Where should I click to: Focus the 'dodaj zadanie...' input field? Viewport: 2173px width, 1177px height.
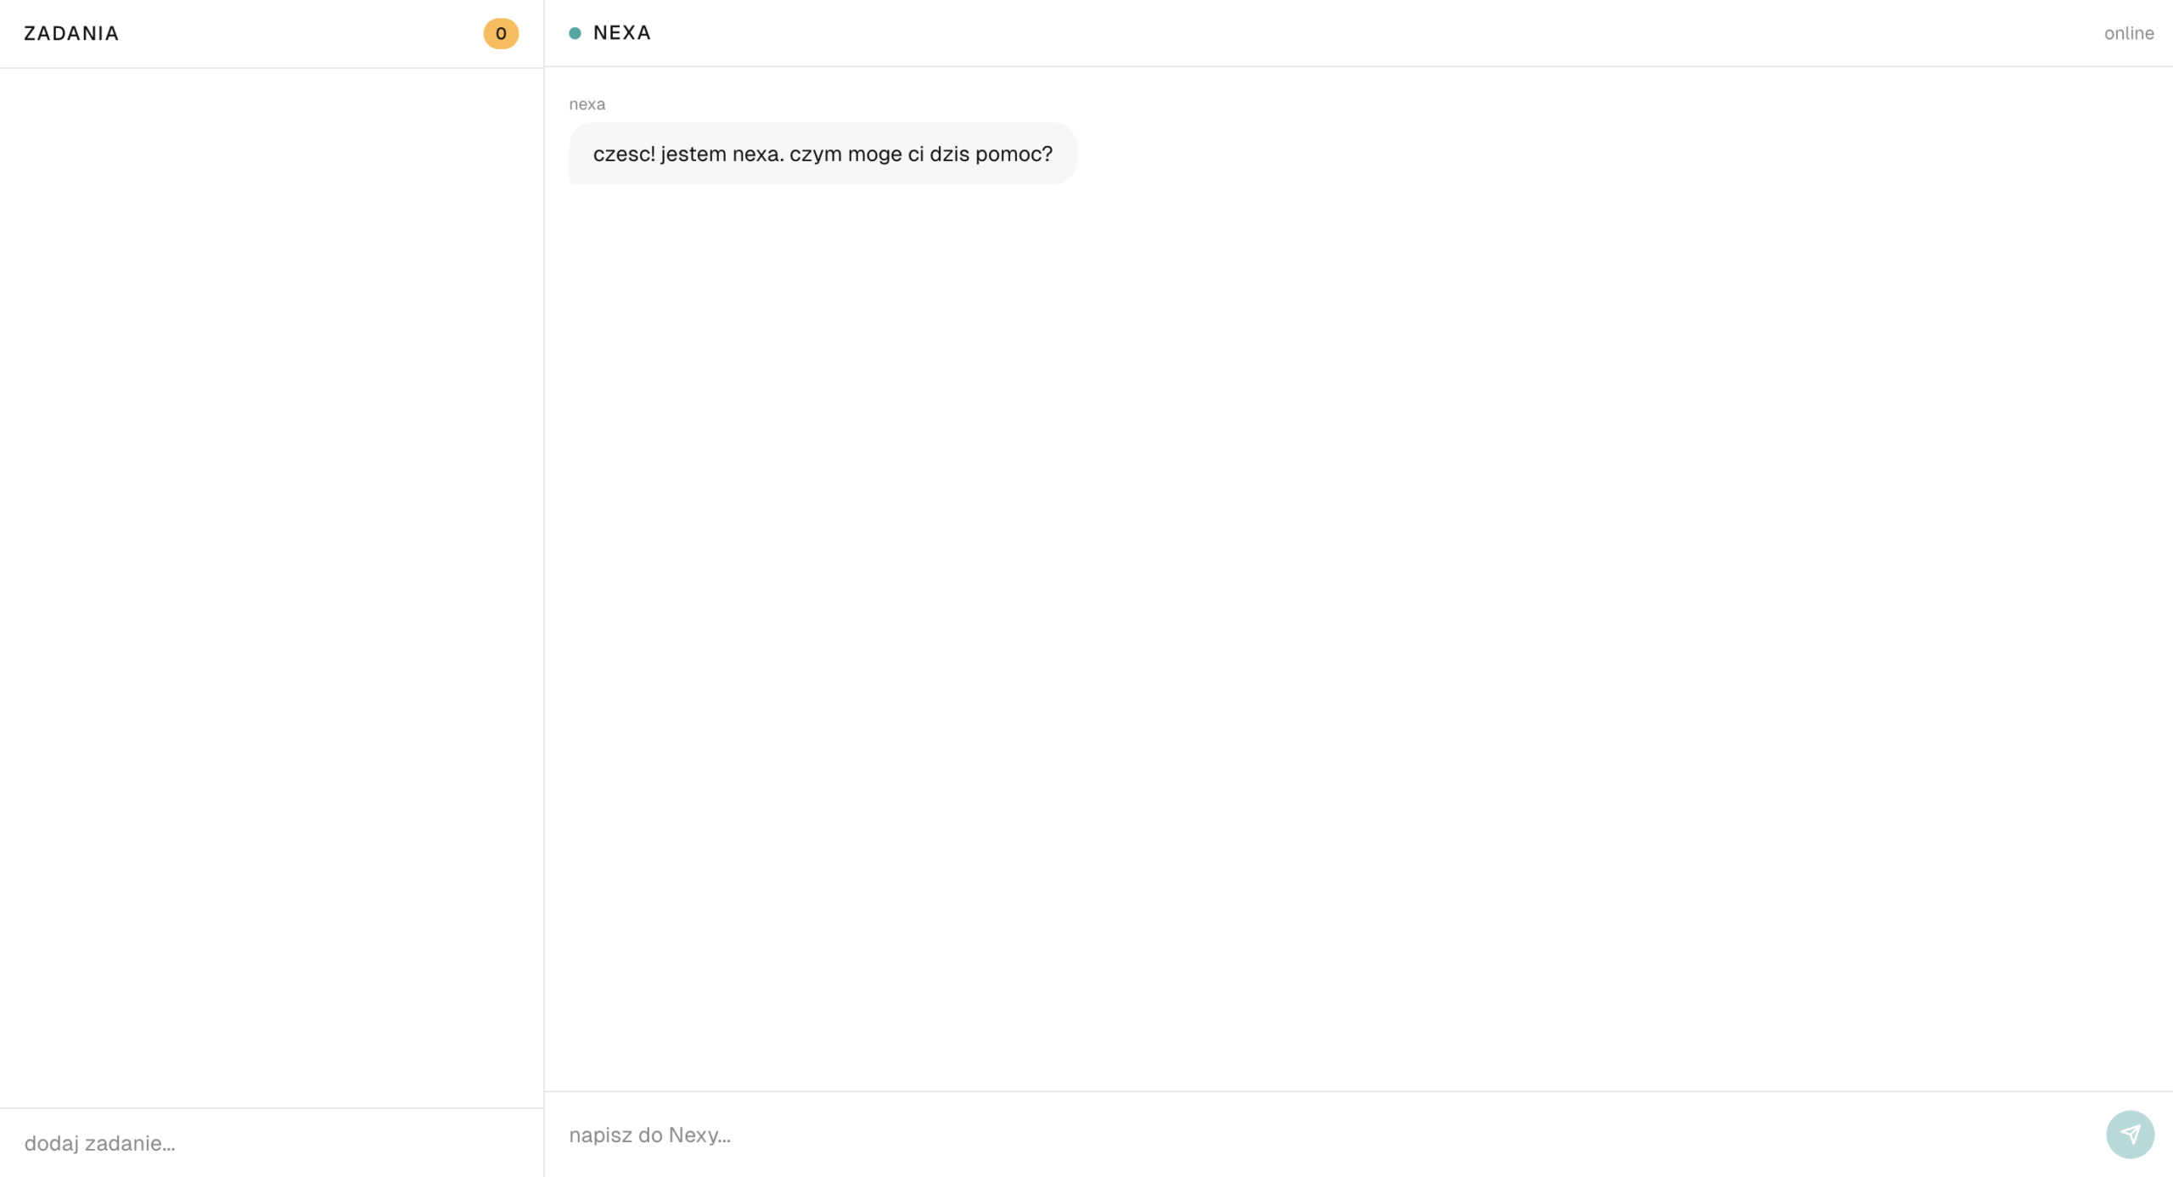click(272, 1142)
